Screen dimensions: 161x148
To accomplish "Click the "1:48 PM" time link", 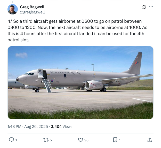I will tap(15, 127).
